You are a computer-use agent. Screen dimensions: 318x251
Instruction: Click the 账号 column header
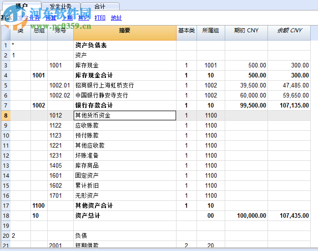[61, 33]
